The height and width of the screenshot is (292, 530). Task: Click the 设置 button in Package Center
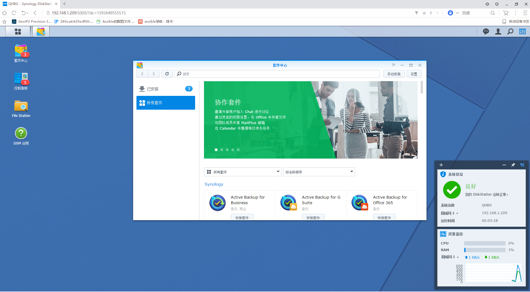coord(414,74)
